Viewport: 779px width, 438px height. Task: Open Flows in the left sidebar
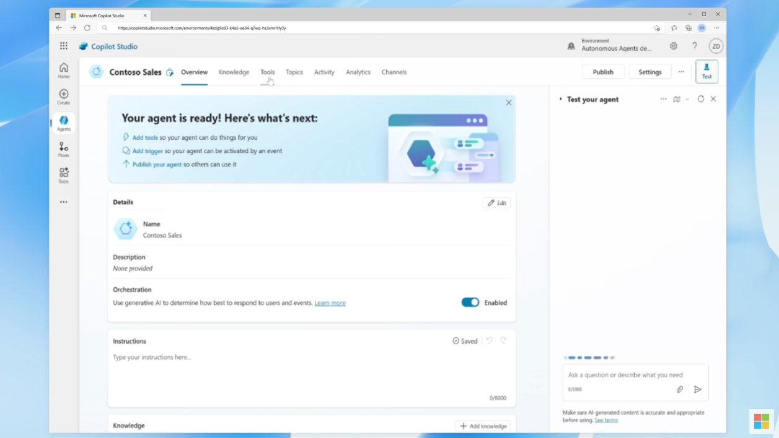pyautogui.click(x=64, y=150)
